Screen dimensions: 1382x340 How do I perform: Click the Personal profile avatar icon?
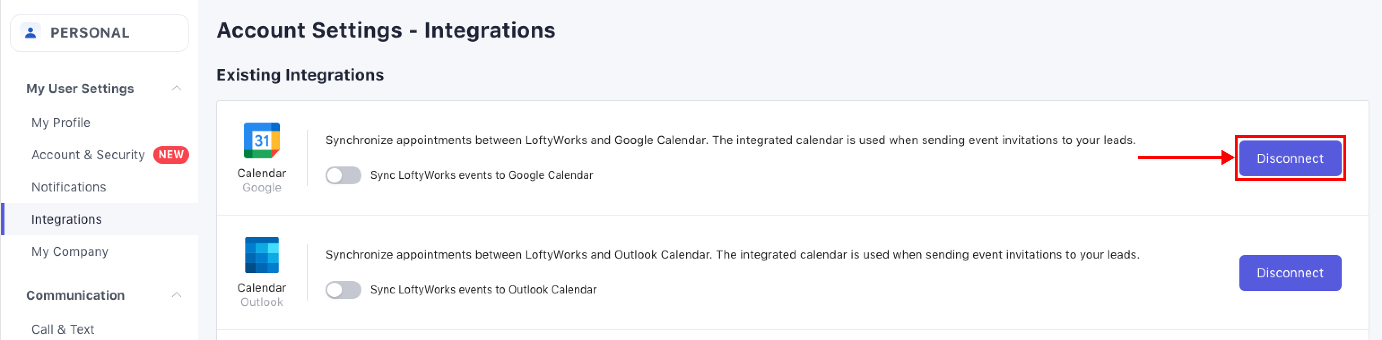(30, 33)
